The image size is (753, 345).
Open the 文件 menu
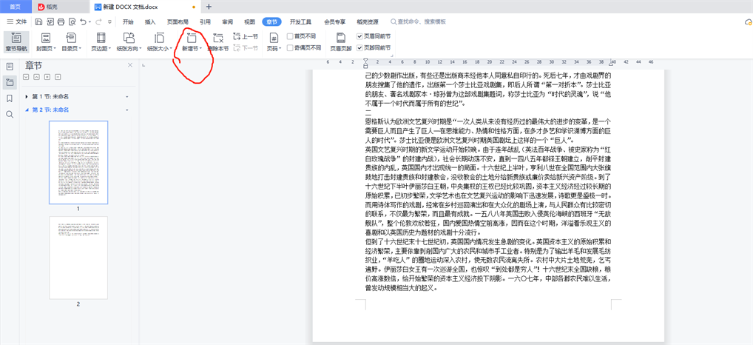click(17, 22)
